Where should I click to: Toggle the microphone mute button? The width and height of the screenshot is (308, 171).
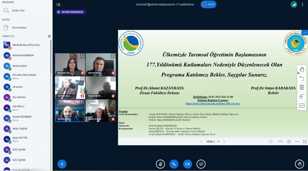click(160, 164)
